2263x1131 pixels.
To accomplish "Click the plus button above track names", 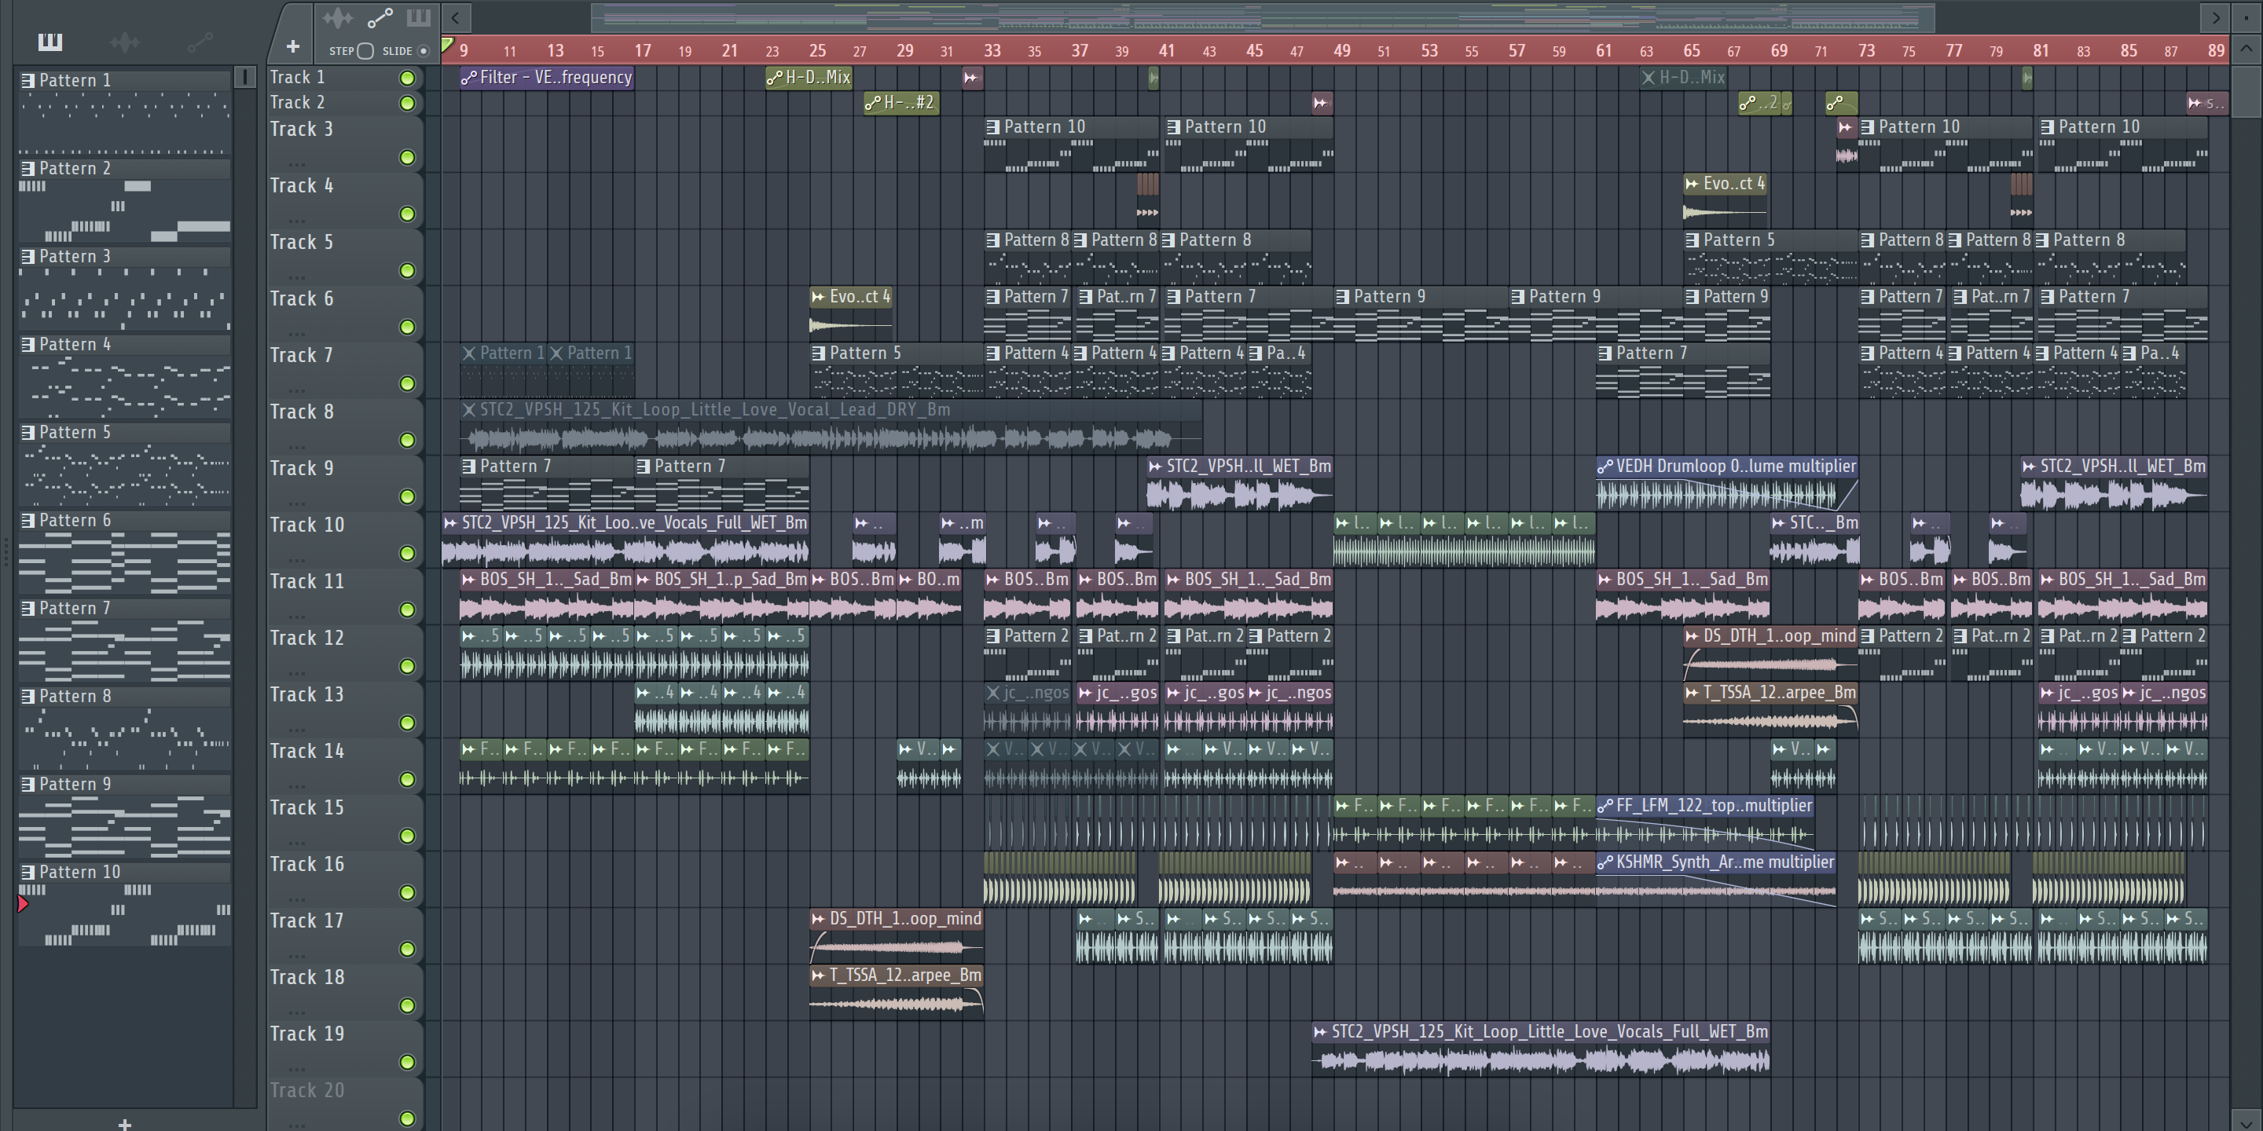I will (292, 46).
